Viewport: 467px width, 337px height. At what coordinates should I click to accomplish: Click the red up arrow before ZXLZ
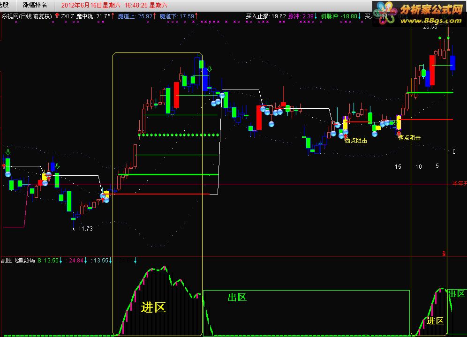click(x=57, y=15)
